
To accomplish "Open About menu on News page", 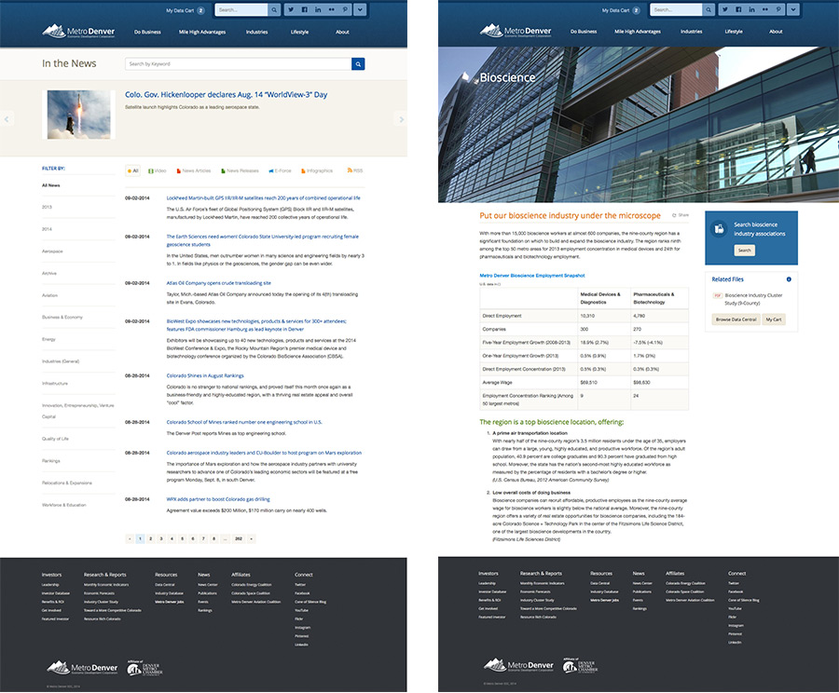I will 342,32.
